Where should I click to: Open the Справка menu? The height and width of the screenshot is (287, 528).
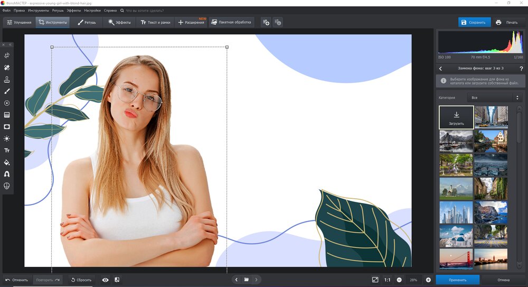click(x=110, y=11)
